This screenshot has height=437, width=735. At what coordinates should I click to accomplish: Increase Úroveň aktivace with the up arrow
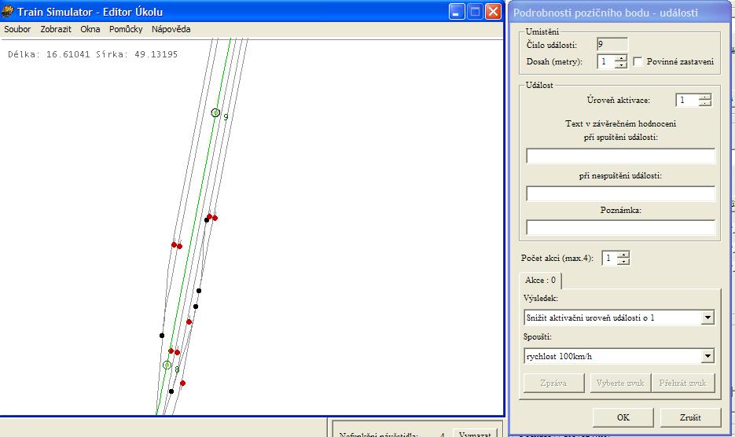(704, 97)
